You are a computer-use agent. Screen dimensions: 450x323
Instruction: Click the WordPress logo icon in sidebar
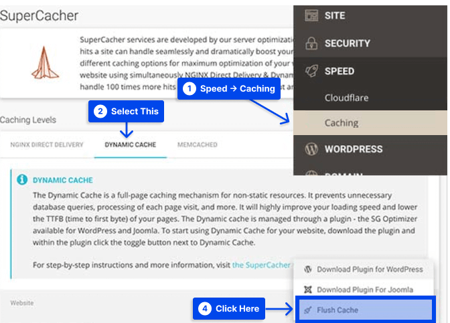[x=311, y=149]
